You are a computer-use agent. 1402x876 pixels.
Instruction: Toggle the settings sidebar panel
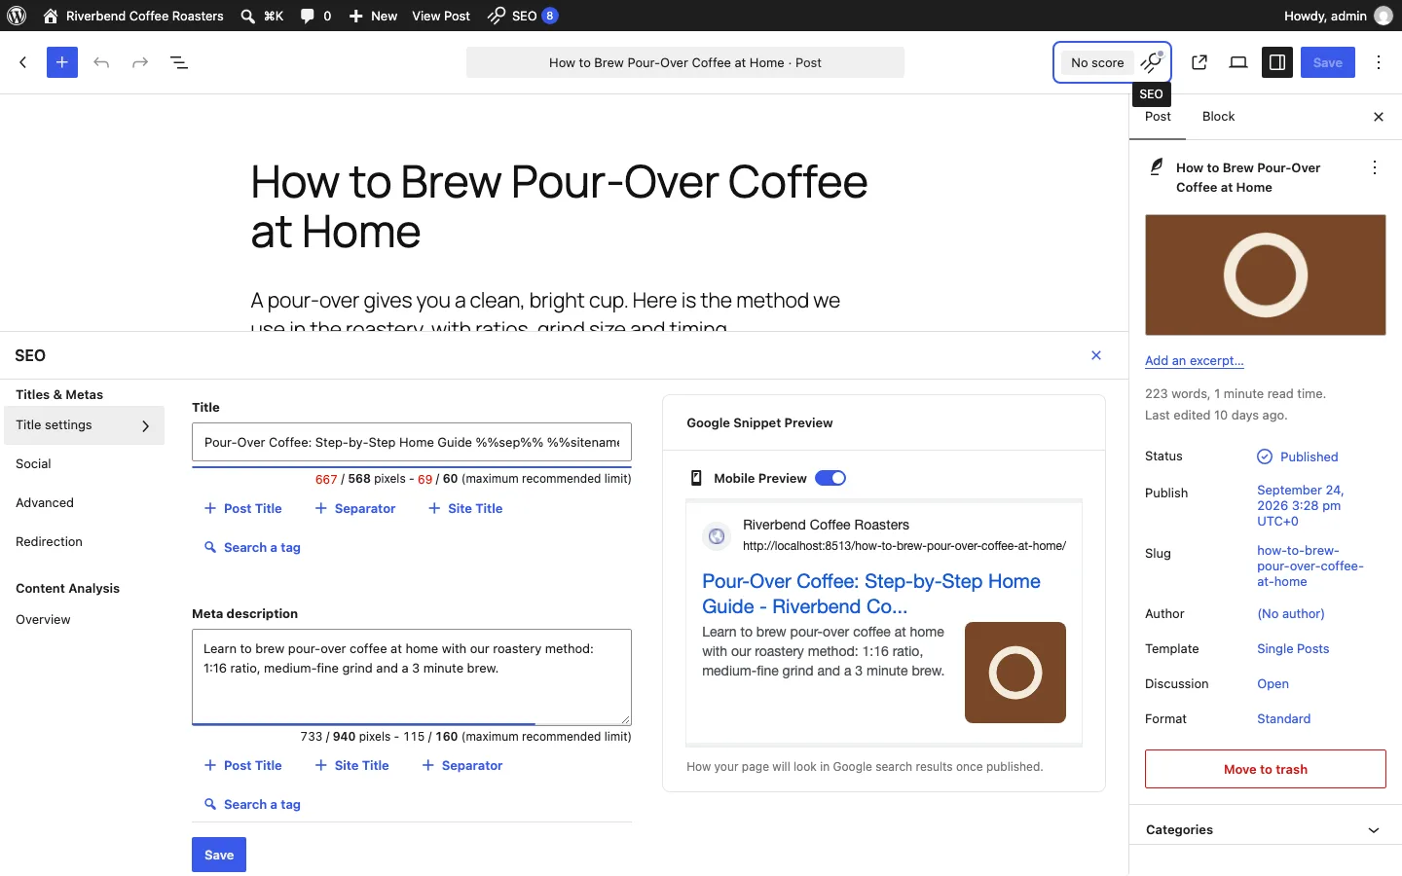[1277, 62]
